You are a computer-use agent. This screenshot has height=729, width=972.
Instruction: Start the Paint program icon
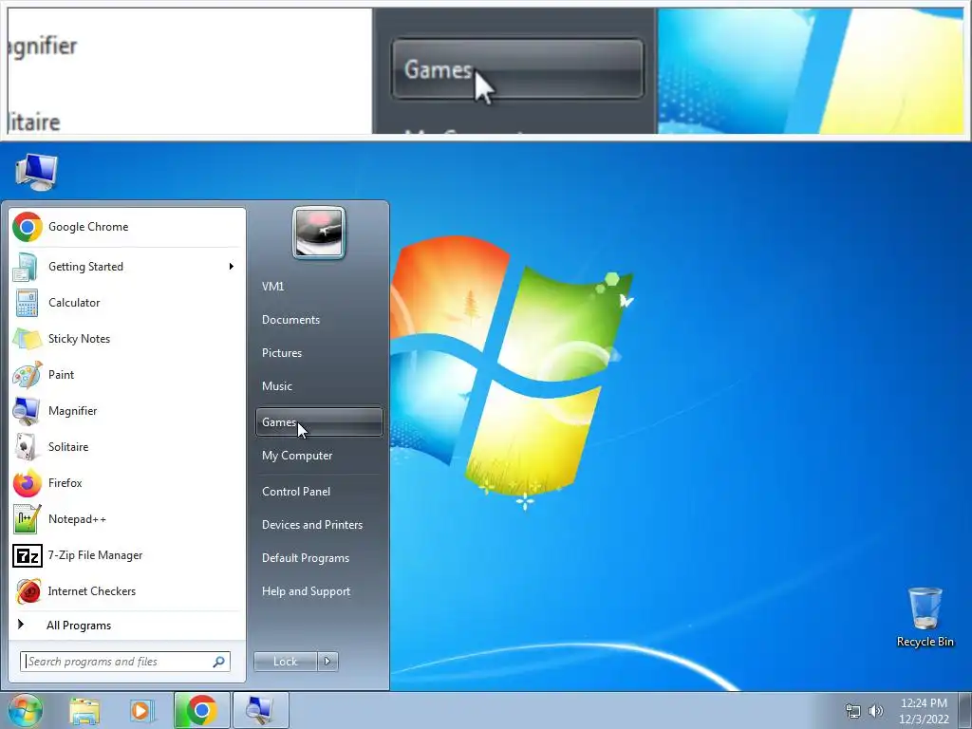point(27,375)
